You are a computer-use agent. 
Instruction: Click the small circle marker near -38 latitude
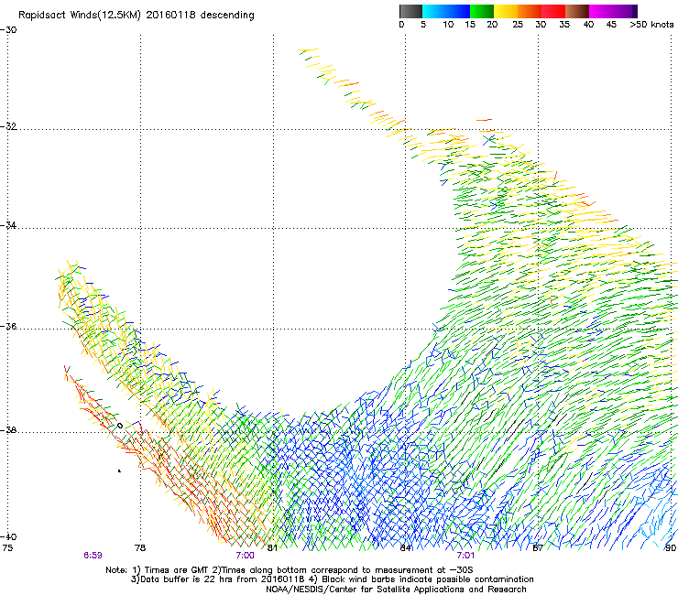[x=120, y=426]
